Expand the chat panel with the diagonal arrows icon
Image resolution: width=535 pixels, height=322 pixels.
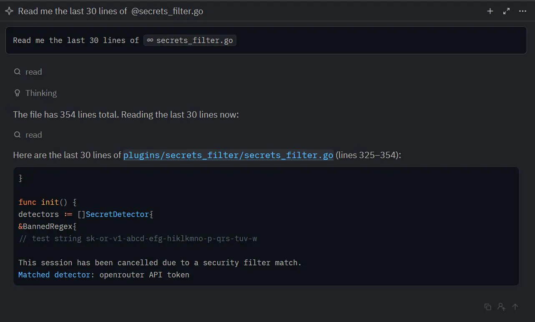506,11
